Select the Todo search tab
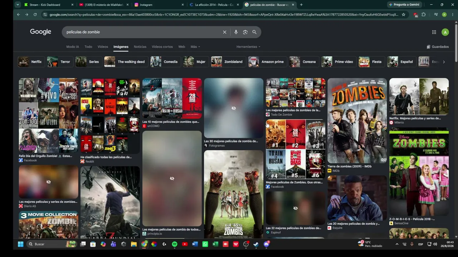Image resolution: width=458 pixels, height=257 pixels. point(88,47)
